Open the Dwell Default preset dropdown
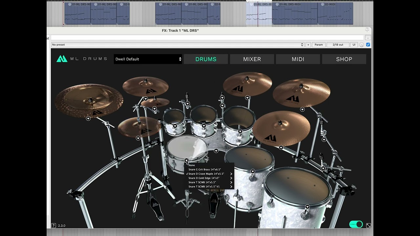The height and width of the screenshot is (236, 420). click(148, 59)
